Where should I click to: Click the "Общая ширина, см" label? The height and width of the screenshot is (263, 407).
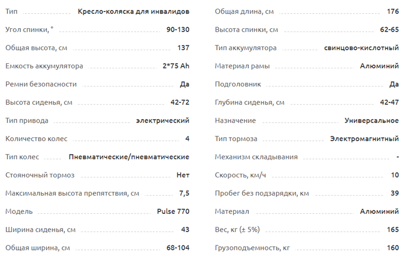(x=38, y=248)
